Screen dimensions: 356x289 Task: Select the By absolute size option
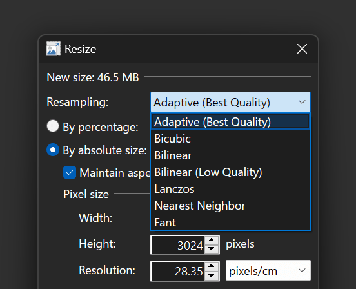click(x=53, y=150)
